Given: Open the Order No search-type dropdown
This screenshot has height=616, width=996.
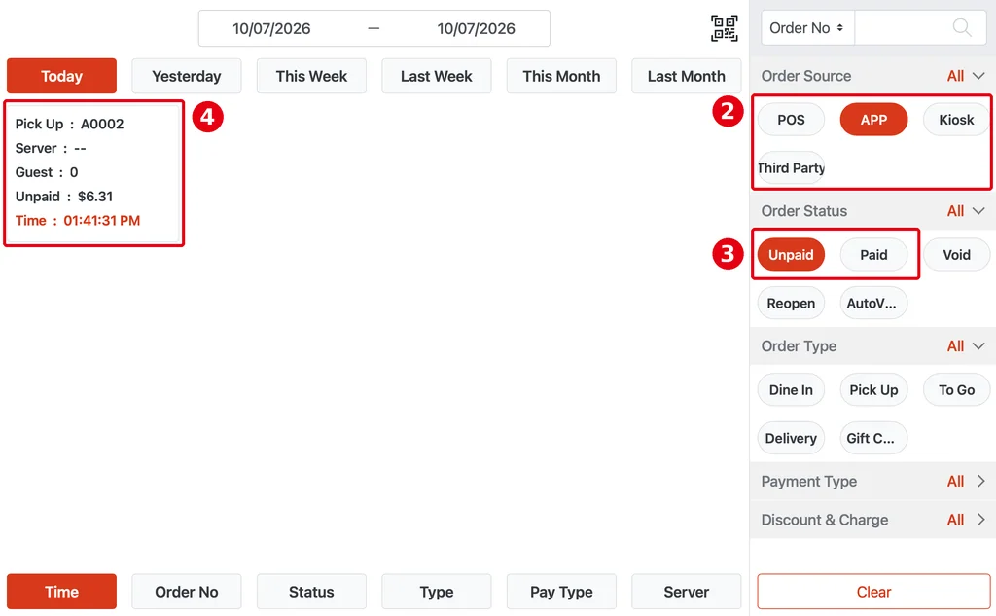Looking at the screenshot, I should click(806, 28).
